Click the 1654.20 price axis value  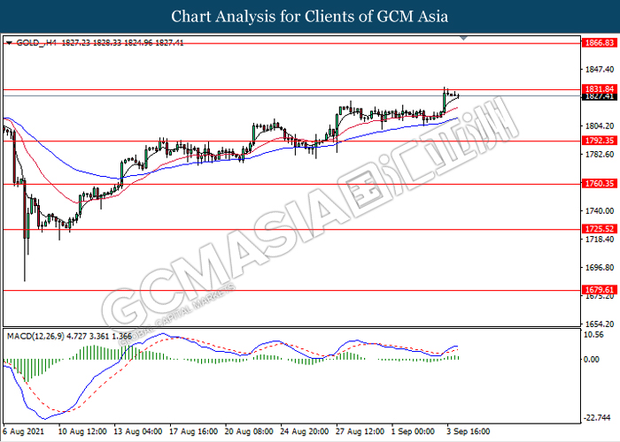click(600, 324)
